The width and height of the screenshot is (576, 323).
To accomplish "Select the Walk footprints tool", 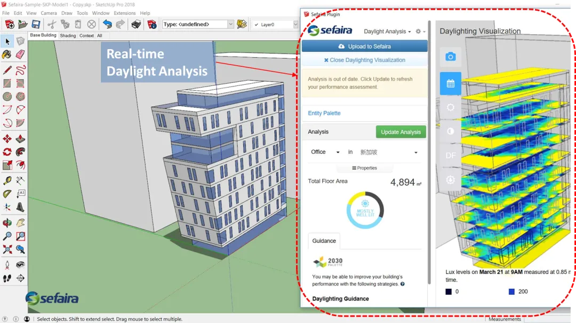I will pyautogui.click(x=7, y=278).
